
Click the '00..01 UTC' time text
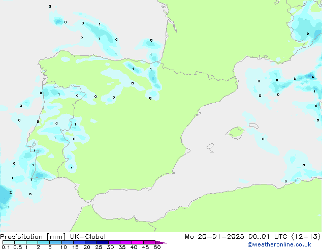(269, 237)
